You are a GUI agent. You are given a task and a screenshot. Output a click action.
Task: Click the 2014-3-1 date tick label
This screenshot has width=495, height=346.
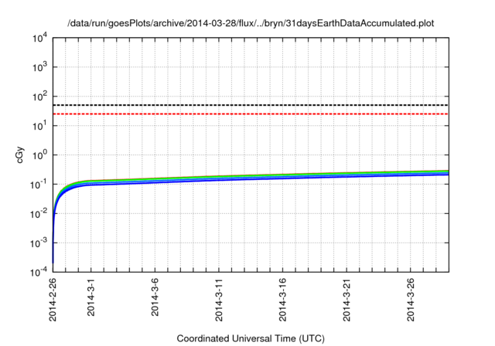91,297
